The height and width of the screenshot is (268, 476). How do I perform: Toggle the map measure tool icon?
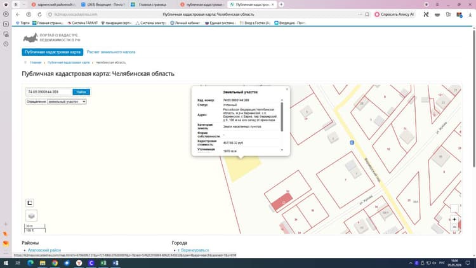(x=30, y=203)
